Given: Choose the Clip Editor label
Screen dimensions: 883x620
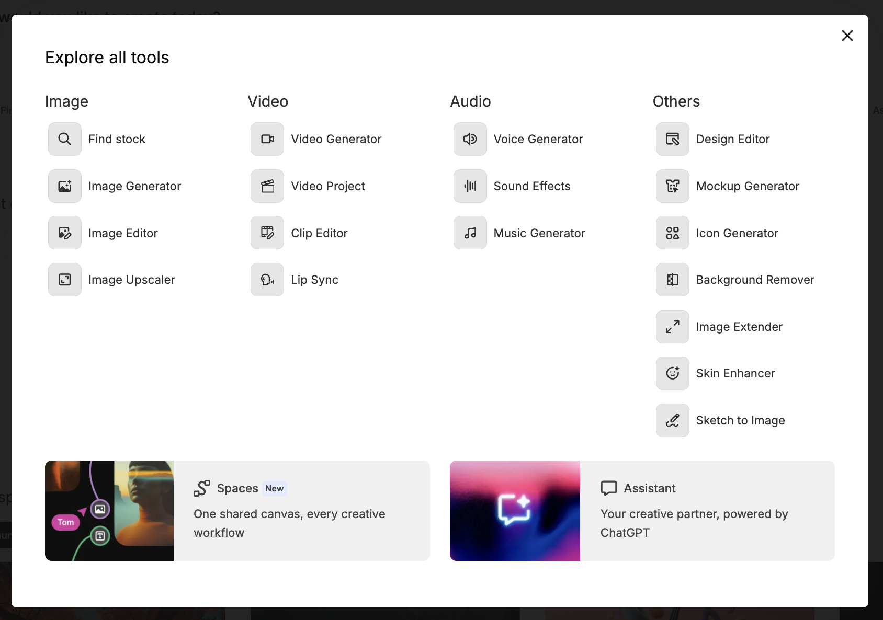Looking at the screenshot, I should click(x=319, y=233).
